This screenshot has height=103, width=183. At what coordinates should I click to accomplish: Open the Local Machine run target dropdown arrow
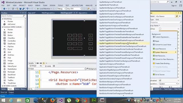click(x=51, y=9)
